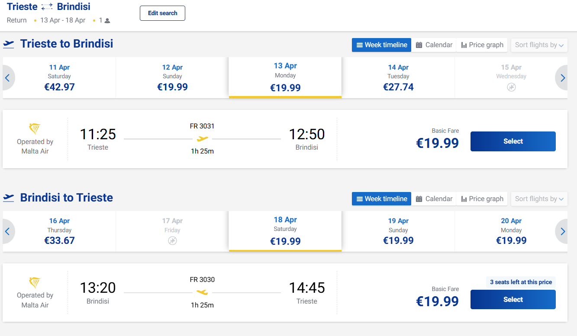The width and height of the screenshot is (577, 336).
Task: Click the previous-week arrow for Trieste to Brindisi
Action: (x=7, y=78)
